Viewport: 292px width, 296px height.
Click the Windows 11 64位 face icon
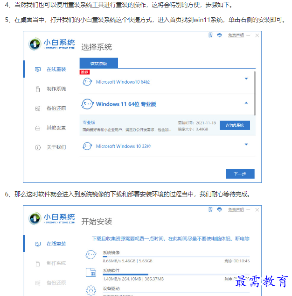(87, 104)
